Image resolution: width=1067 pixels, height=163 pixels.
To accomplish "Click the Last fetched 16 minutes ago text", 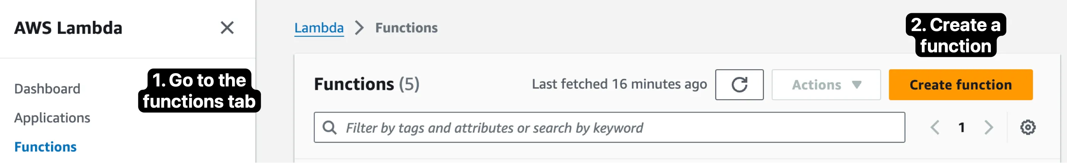I will tap(619, 85).
